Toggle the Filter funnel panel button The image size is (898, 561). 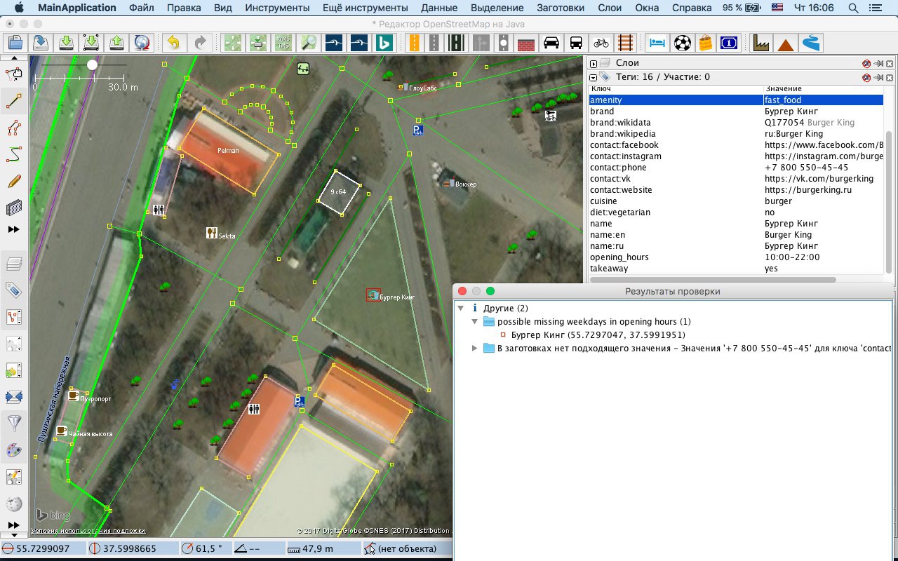click(14, 423)
